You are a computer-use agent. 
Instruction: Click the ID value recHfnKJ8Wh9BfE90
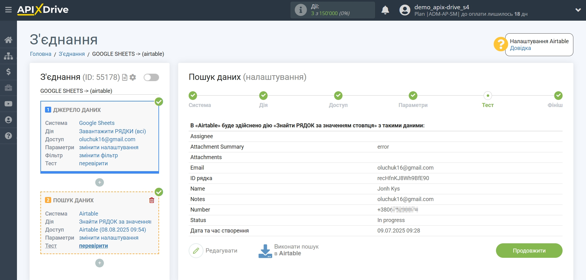tap(403, 178)
